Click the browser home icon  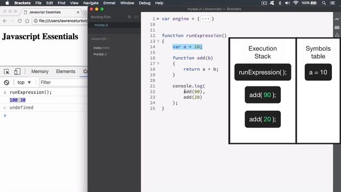(x=27, y=21)
